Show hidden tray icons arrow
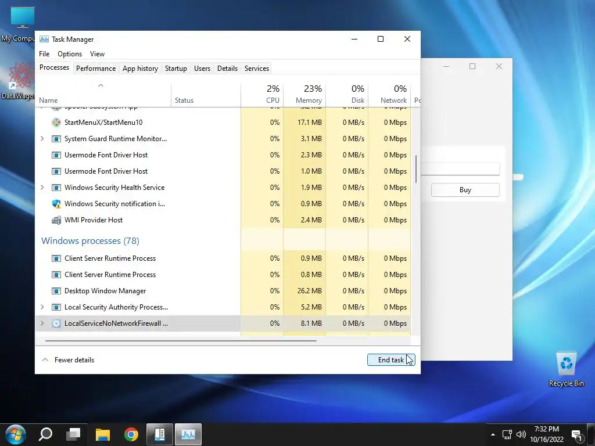 point(493,434)
